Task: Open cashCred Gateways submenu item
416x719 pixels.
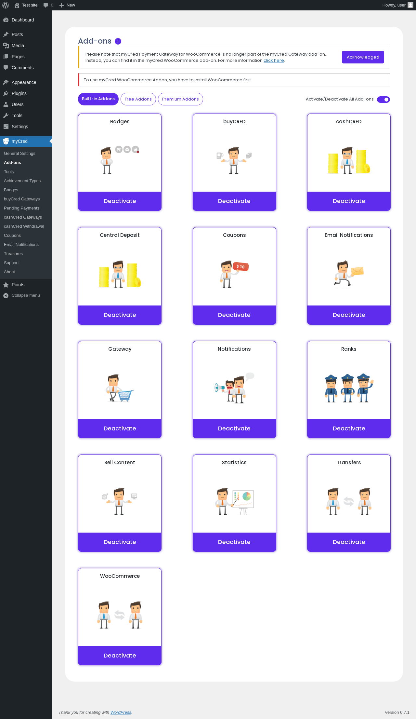Action: 23,217
